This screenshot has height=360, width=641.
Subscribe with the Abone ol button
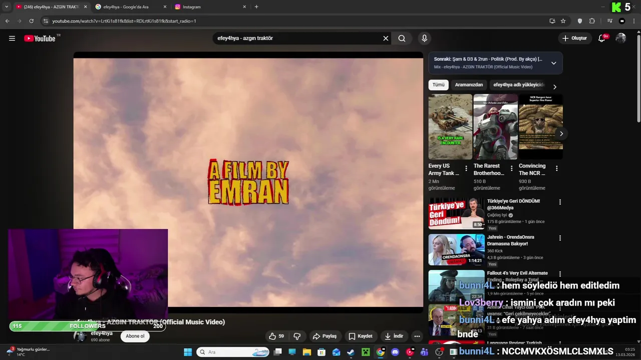pos(135,336)
